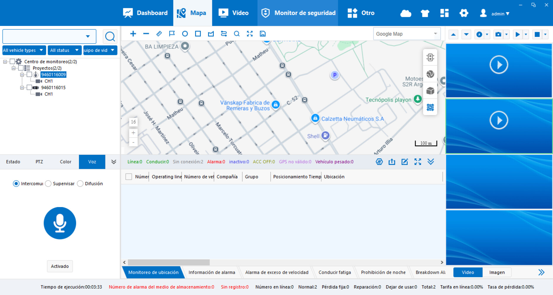
Task: Open the camera snapshot tool
Action: pos(498,35)
